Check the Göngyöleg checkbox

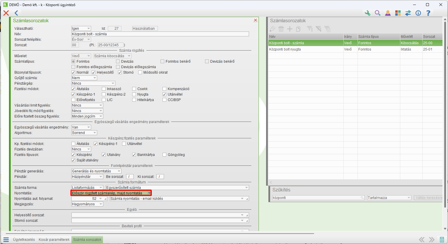165,155
